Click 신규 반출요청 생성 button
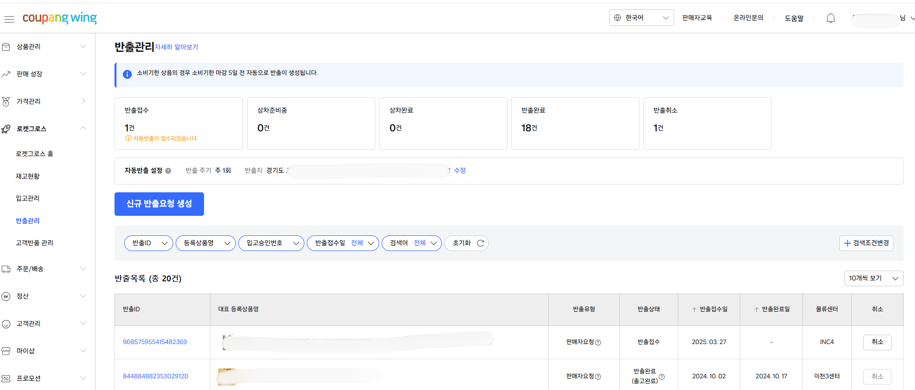 pyautogui.click(x=159, y=204)
